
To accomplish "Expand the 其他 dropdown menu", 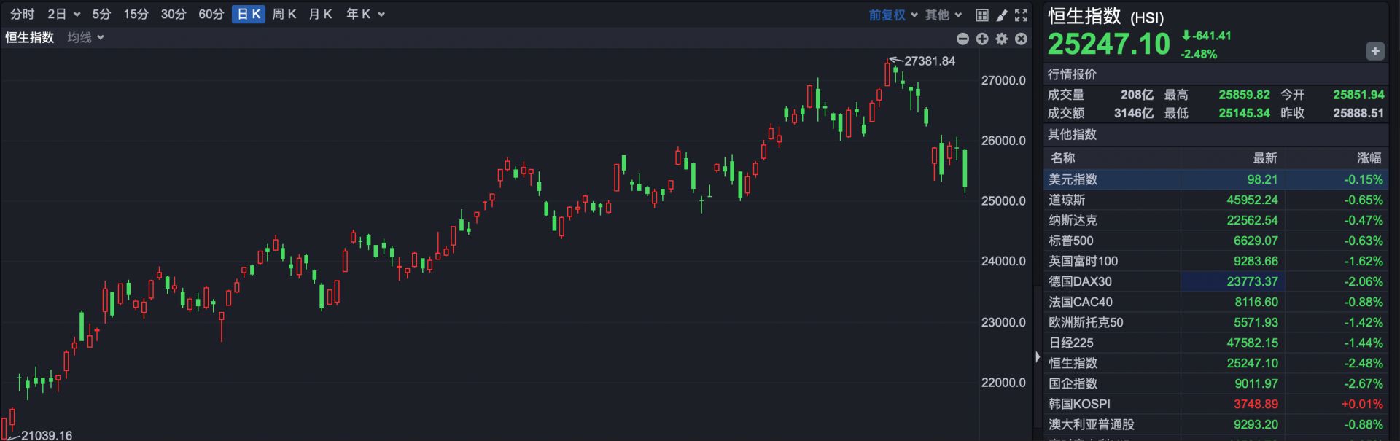I will [944, 15].
